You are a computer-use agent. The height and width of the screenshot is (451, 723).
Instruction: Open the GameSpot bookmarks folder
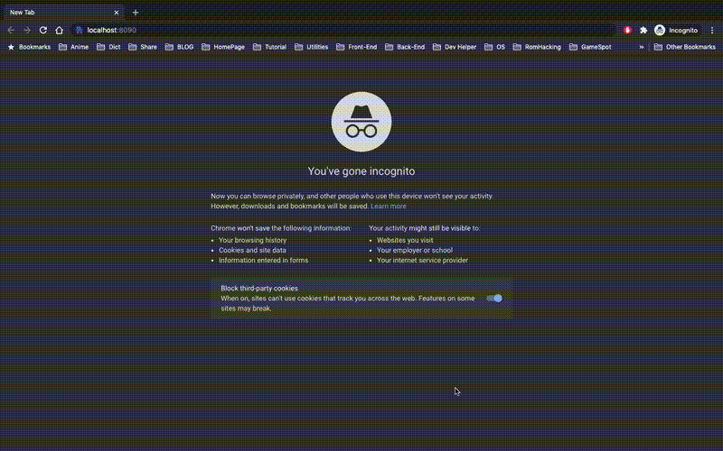[x=591, y=47]
